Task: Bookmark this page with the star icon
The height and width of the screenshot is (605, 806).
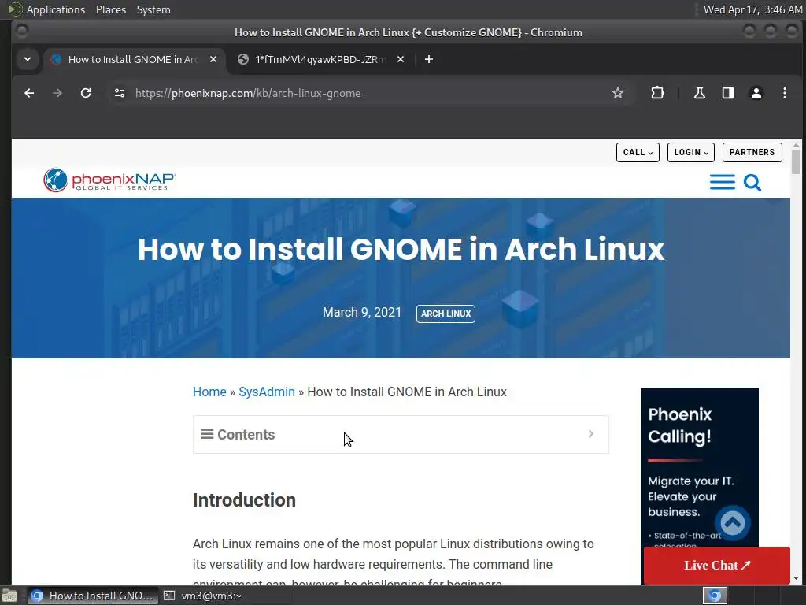Action: [618, 93]
